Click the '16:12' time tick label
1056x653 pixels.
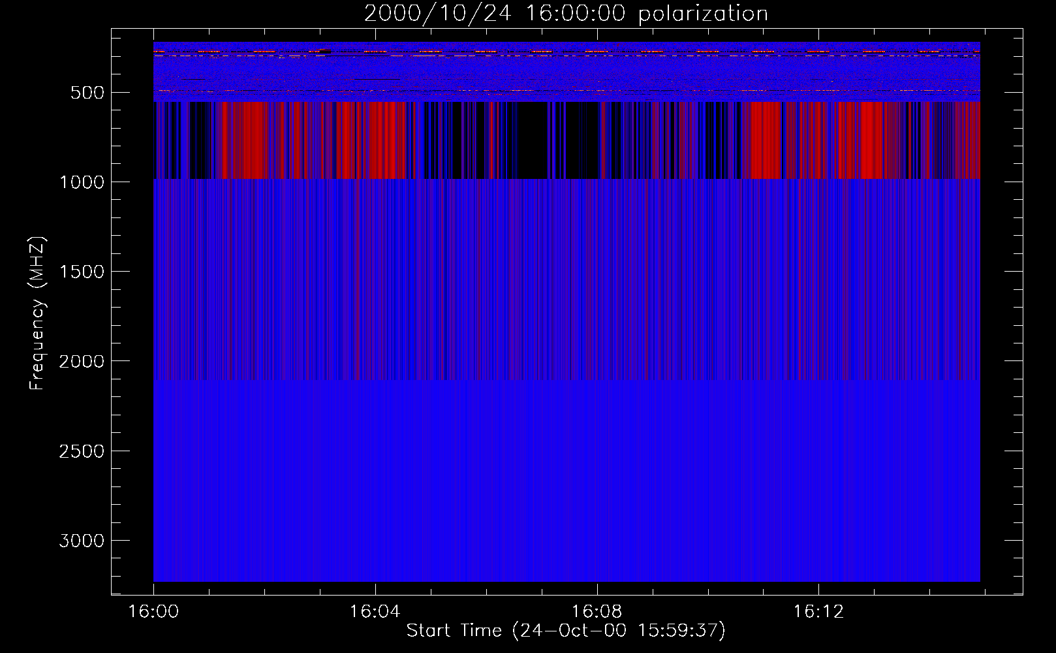[818, 612]
